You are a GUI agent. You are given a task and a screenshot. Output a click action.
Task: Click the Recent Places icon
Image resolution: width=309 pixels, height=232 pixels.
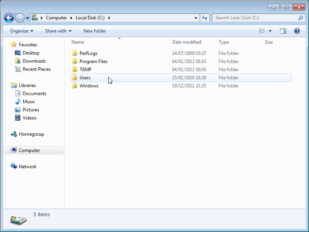pyautogui.click(x=18, y=69)
